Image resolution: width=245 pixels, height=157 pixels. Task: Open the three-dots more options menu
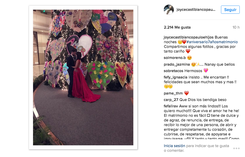pos(236,148)
